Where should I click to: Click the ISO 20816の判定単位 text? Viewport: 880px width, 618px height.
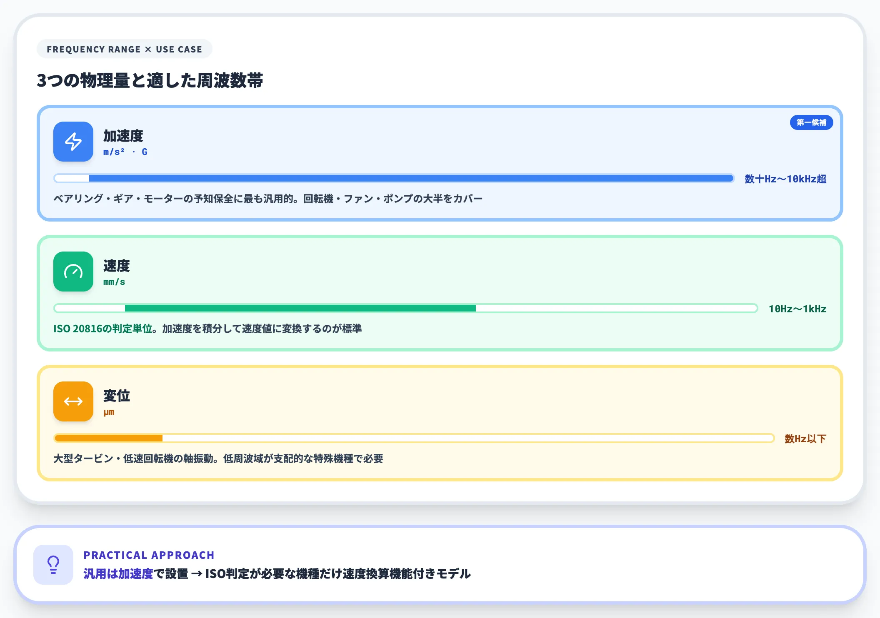coord(102,329)
